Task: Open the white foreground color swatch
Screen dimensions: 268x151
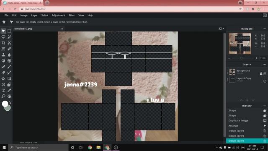Action: pyautogui.click(x=5, y=104)
